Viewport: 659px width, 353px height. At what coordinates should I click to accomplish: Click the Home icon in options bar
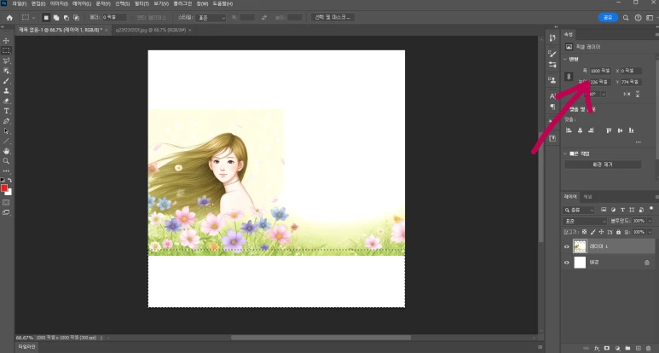[9, 17]
